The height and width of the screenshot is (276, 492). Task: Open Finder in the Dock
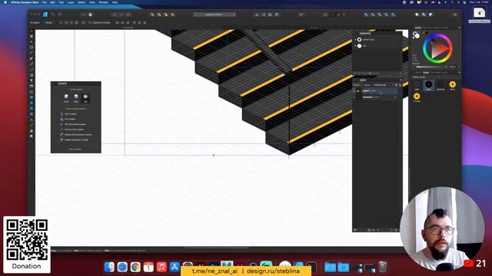tap(109, 267)
